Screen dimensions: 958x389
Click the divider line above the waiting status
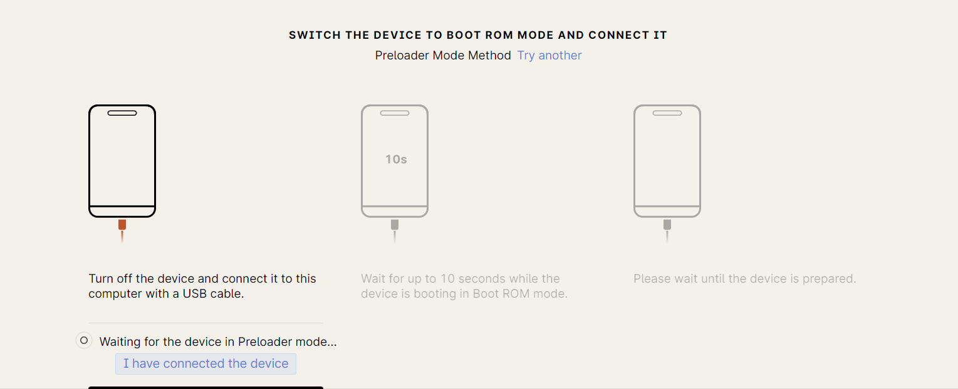coord(206,323)
